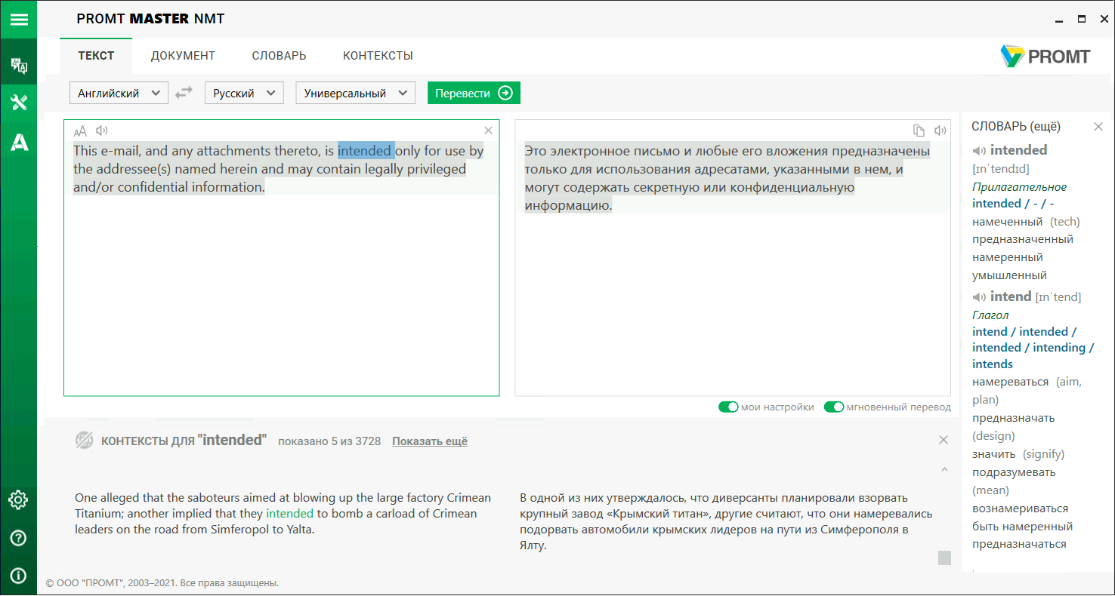Viewport: 1115px width, 596px height.
Task: Play pronunciation of "intended"
Action: coord(979,150)
